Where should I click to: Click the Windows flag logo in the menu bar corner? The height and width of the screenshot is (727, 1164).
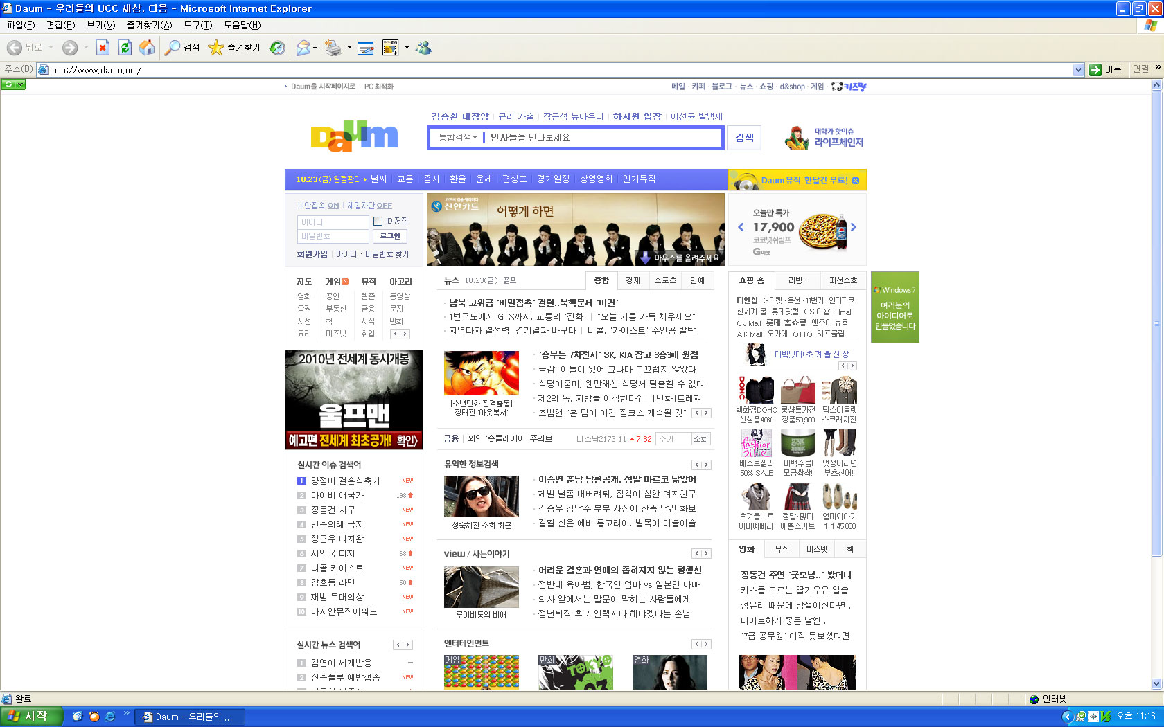coord(1151,26)
